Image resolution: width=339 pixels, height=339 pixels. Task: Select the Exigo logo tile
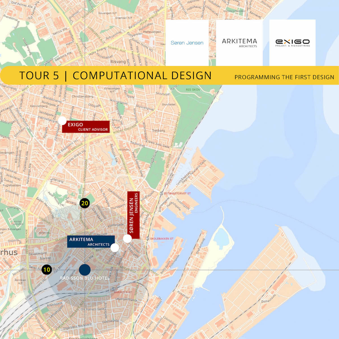pos(292,43)
